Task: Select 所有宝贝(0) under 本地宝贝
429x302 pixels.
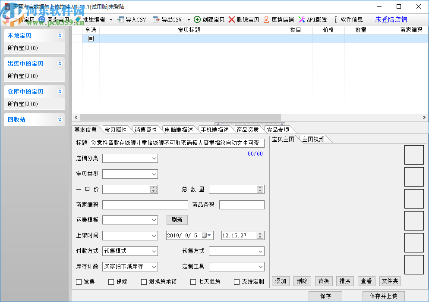Action: (x=23, y=48)
